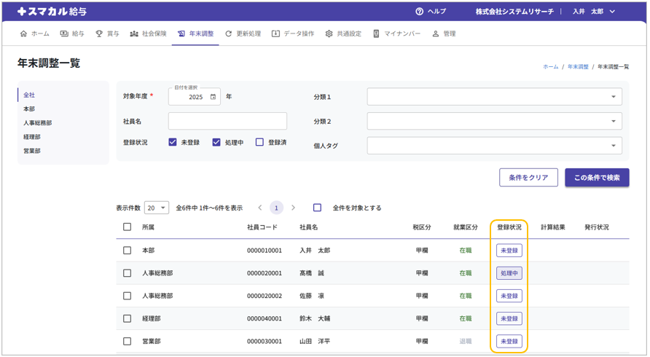Click the data operation download icon
The width and height of the screenshot is (650, 357).
click(275, 34)
